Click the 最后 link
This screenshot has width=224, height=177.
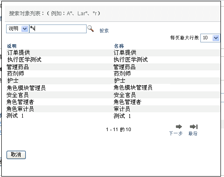tap(193, 133)
